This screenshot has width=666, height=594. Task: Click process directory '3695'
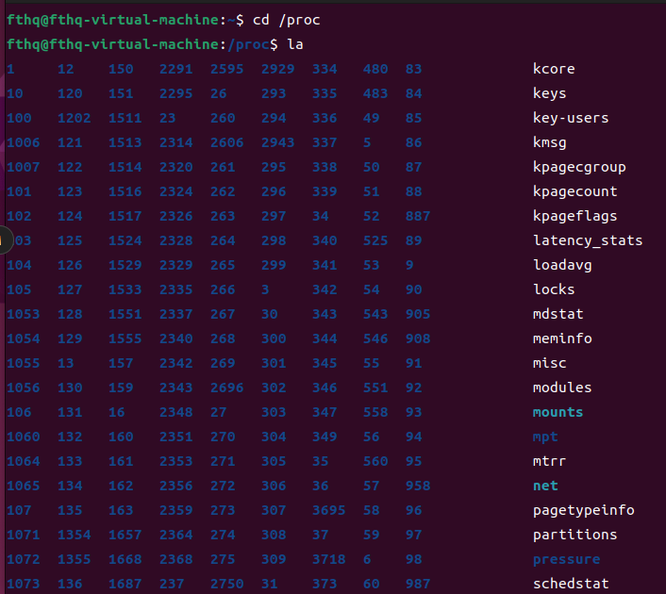pyautogui.click(x=328, y=510)
